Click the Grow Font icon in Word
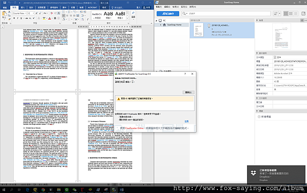 37,13
